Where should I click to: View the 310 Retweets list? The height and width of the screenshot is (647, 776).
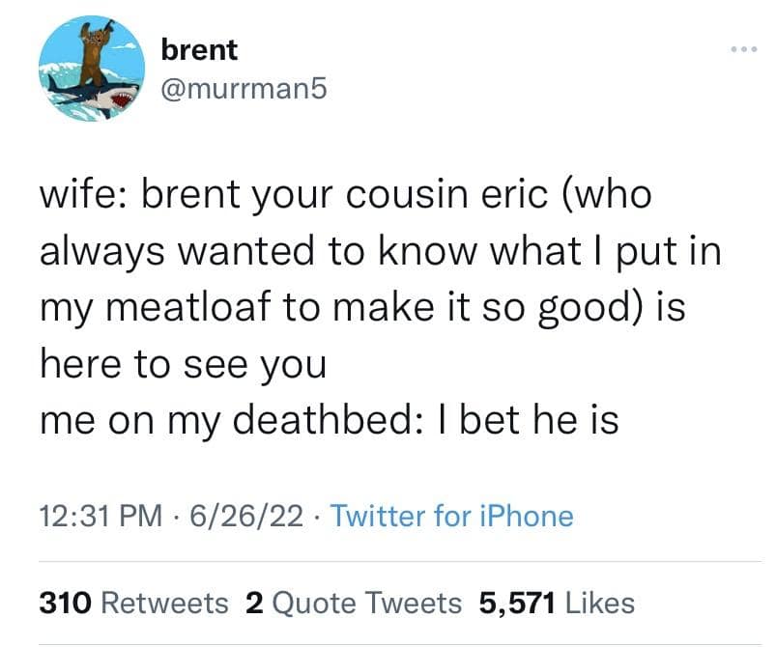click(133, 604)
